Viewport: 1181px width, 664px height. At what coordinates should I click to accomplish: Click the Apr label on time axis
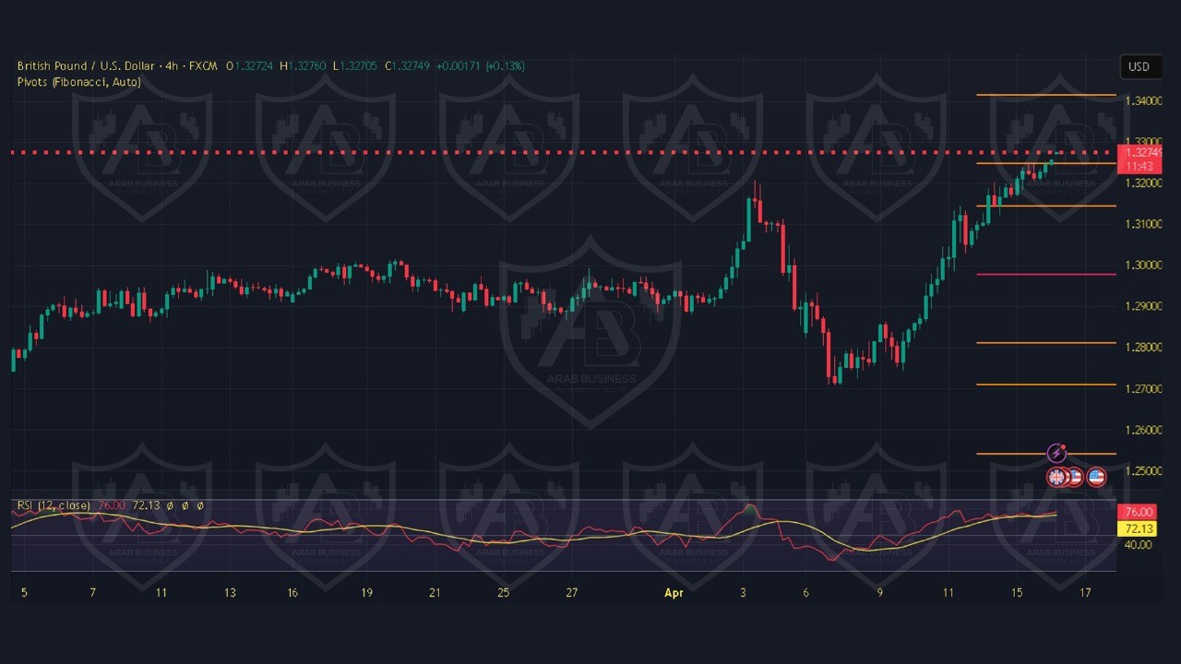pos(674,593)
